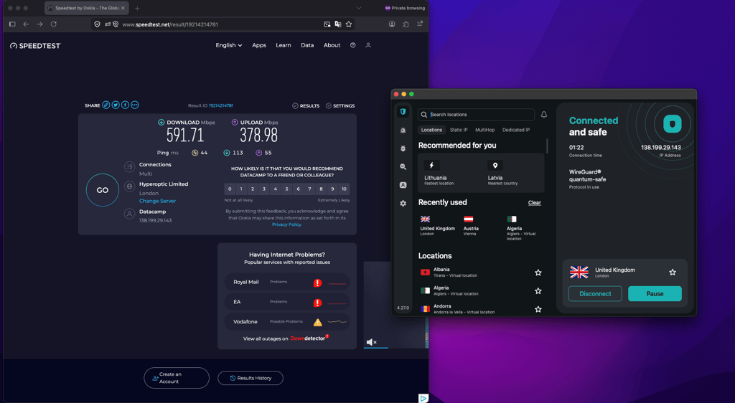Open more share options ellipsis icon
735x403 pixels.
click(x=134, y=105)
